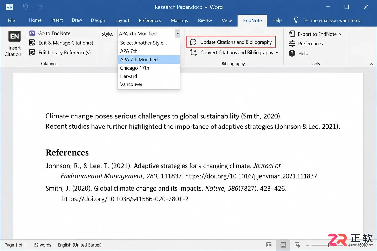Click the Undo arrow in title bar
377x251 pixels.
pos(25,7)
